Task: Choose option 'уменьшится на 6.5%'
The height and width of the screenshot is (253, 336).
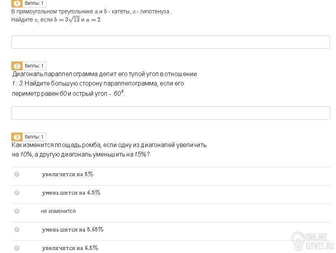Action: click(17, 193)
